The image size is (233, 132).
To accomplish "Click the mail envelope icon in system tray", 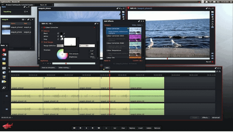I will 214,2.
